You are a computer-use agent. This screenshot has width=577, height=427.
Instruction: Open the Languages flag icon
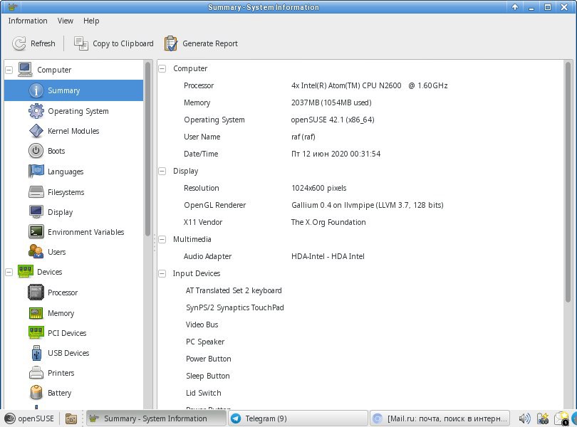coord(36,172)
